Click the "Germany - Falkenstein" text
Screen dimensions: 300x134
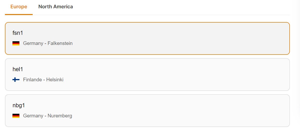(48, 43)
